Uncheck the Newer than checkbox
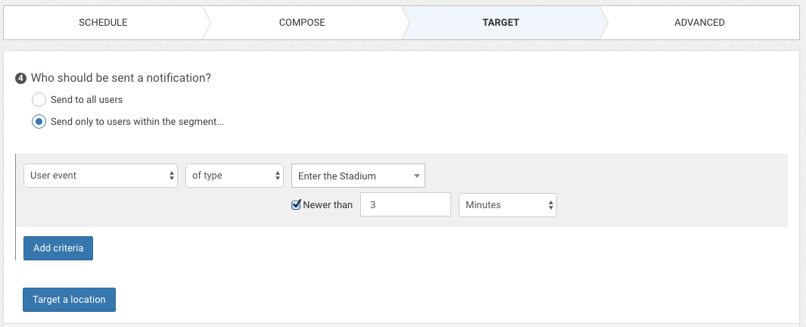 [x=296, y=205]
